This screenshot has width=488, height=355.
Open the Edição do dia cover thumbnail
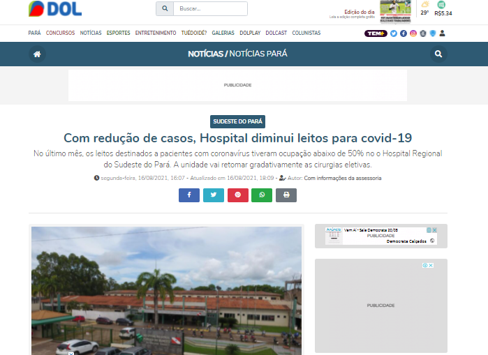coord(395,11)
